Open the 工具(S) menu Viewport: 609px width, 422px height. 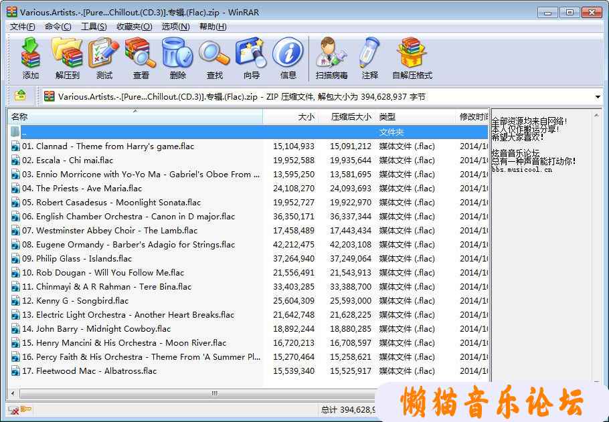coord(94,27)
